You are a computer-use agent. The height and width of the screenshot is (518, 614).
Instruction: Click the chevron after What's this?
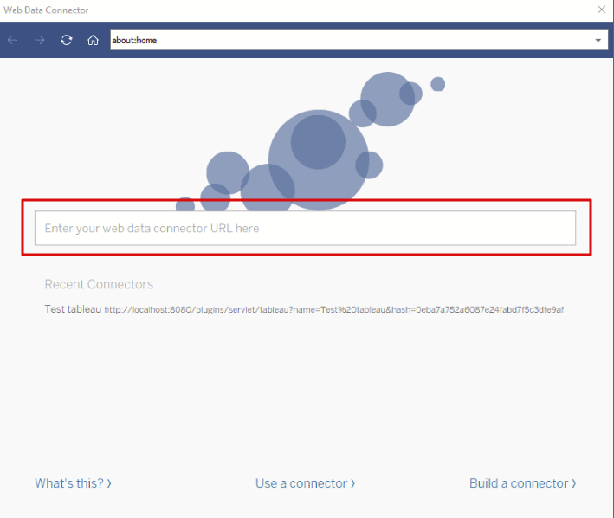(x=109, y=483)
